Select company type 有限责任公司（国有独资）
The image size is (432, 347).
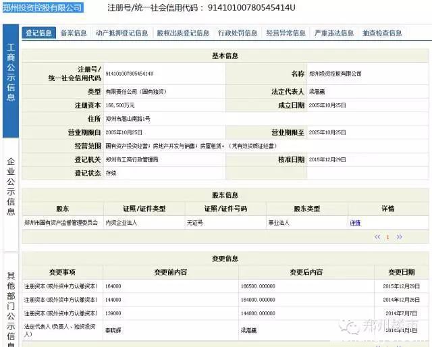click(x=136, y=92)
